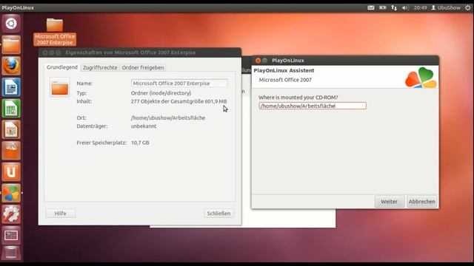474x266 pixels.
Task: Click the clock showing 20:49
Action: pyautogui.click(x=420, y=8)
